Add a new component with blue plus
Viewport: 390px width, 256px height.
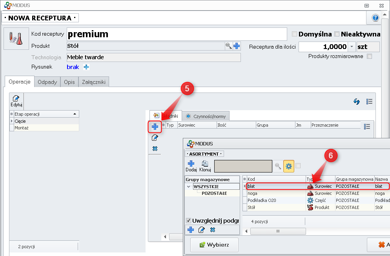tap(155, 127)
